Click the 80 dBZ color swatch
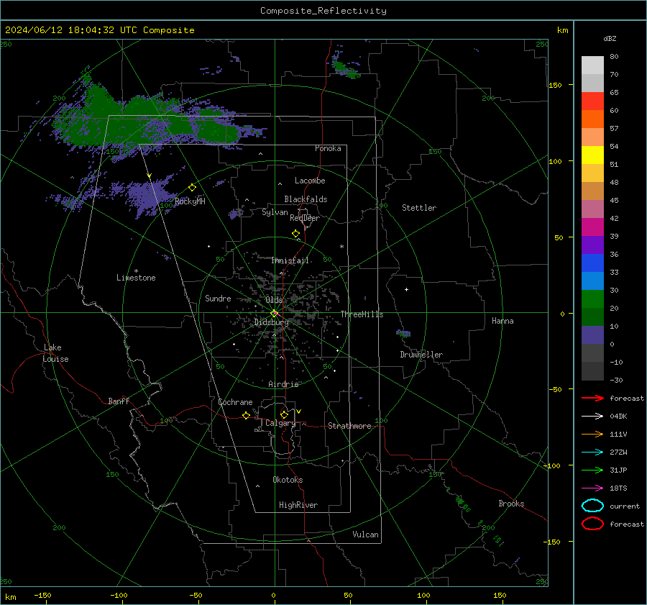Viewport: 647px width, 605px height. (592, 65)
